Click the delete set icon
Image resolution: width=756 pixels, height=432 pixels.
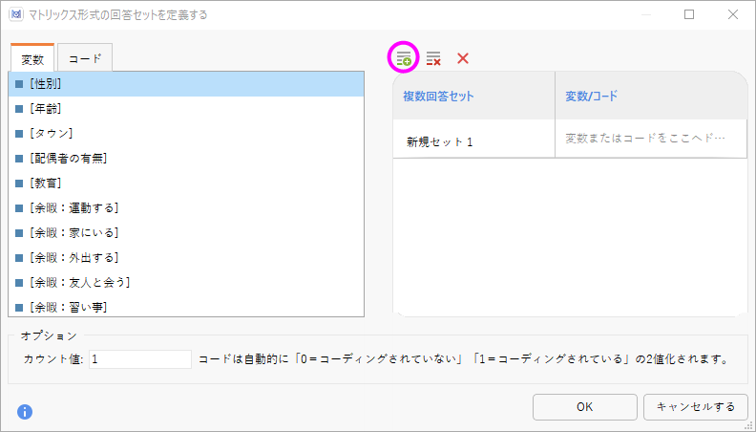click(433, 58)
